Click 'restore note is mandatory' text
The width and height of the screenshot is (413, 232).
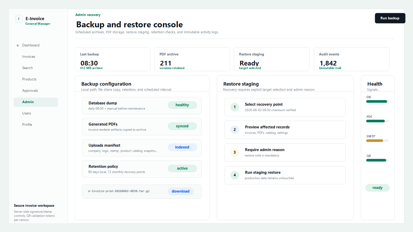click(x=262, y=155)
